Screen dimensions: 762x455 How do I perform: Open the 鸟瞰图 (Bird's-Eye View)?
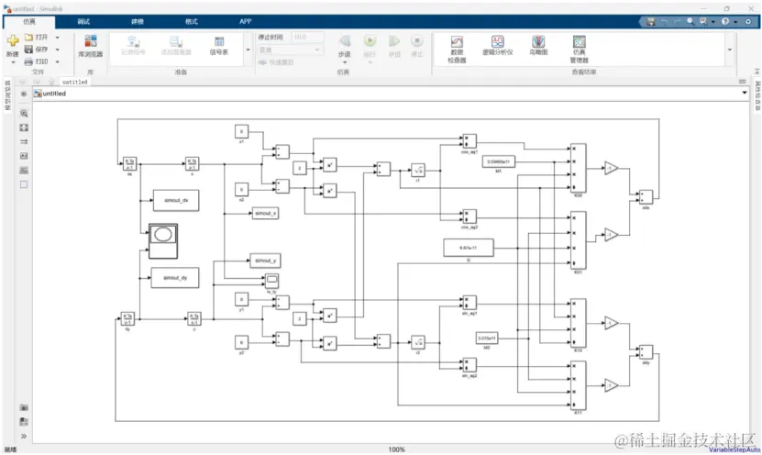click(538, 45)
